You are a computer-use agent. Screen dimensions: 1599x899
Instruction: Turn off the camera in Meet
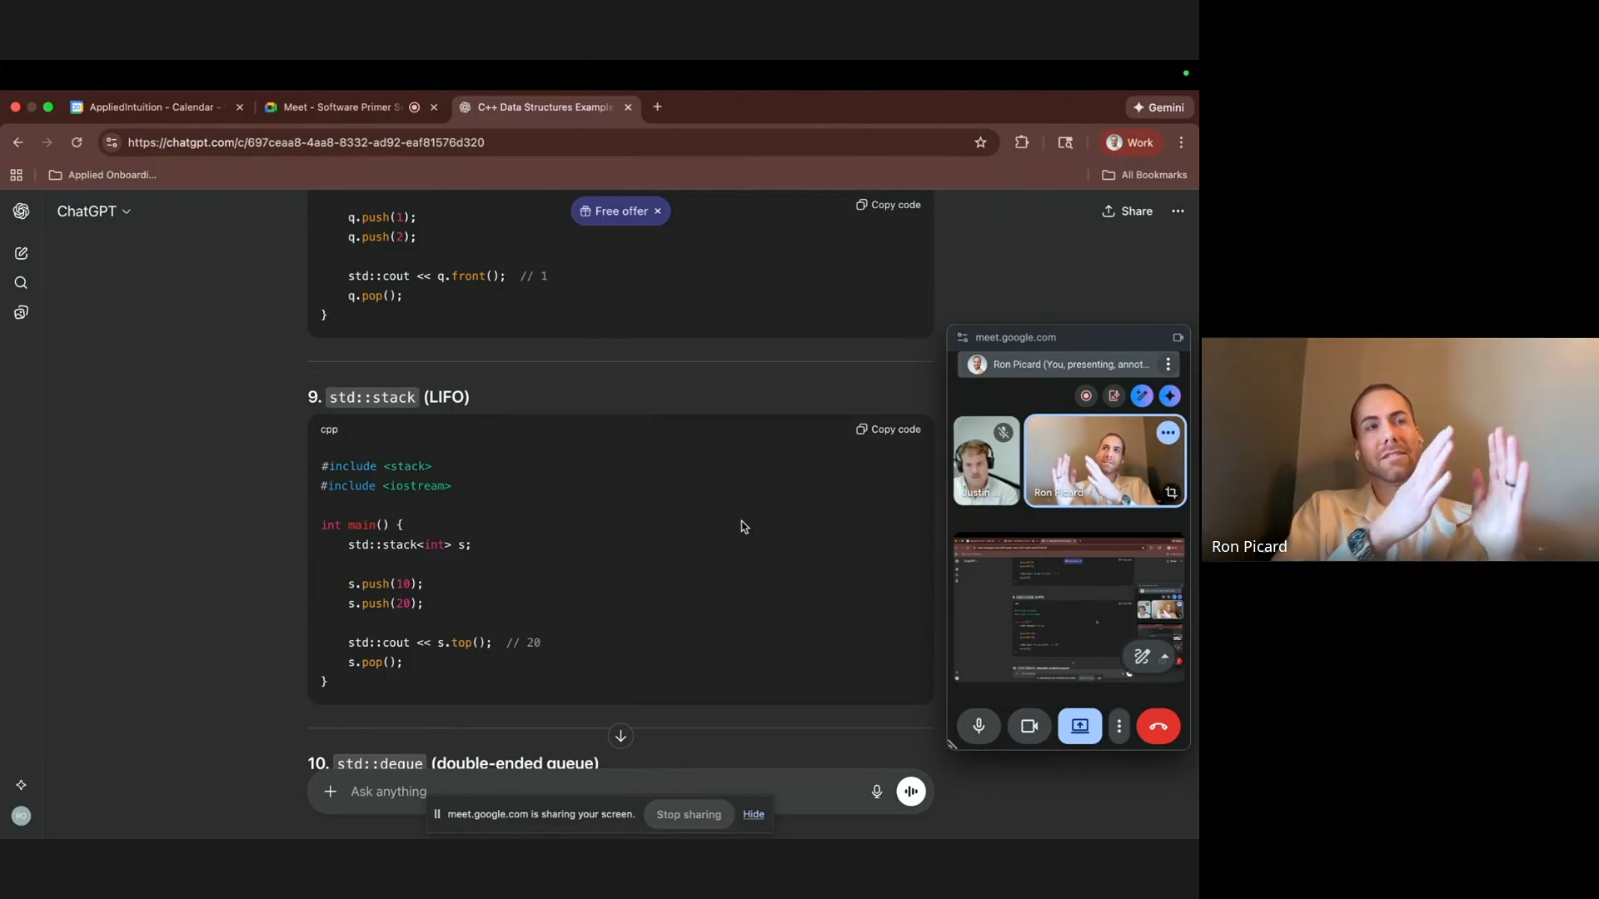tap(1028, 726)
